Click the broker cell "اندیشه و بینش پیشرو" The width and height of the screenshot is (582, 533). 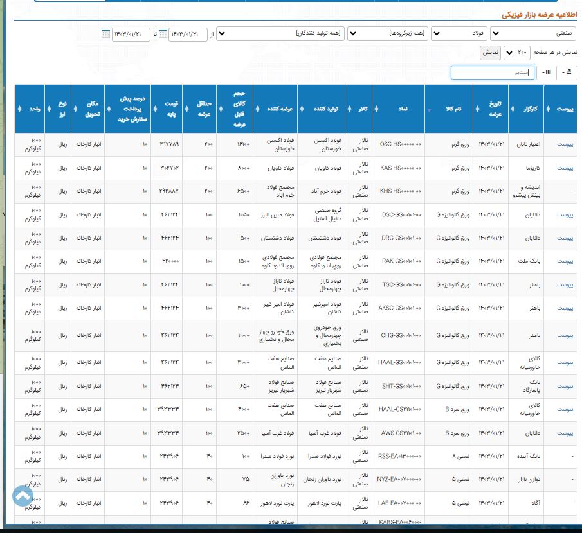pos(527,191)
